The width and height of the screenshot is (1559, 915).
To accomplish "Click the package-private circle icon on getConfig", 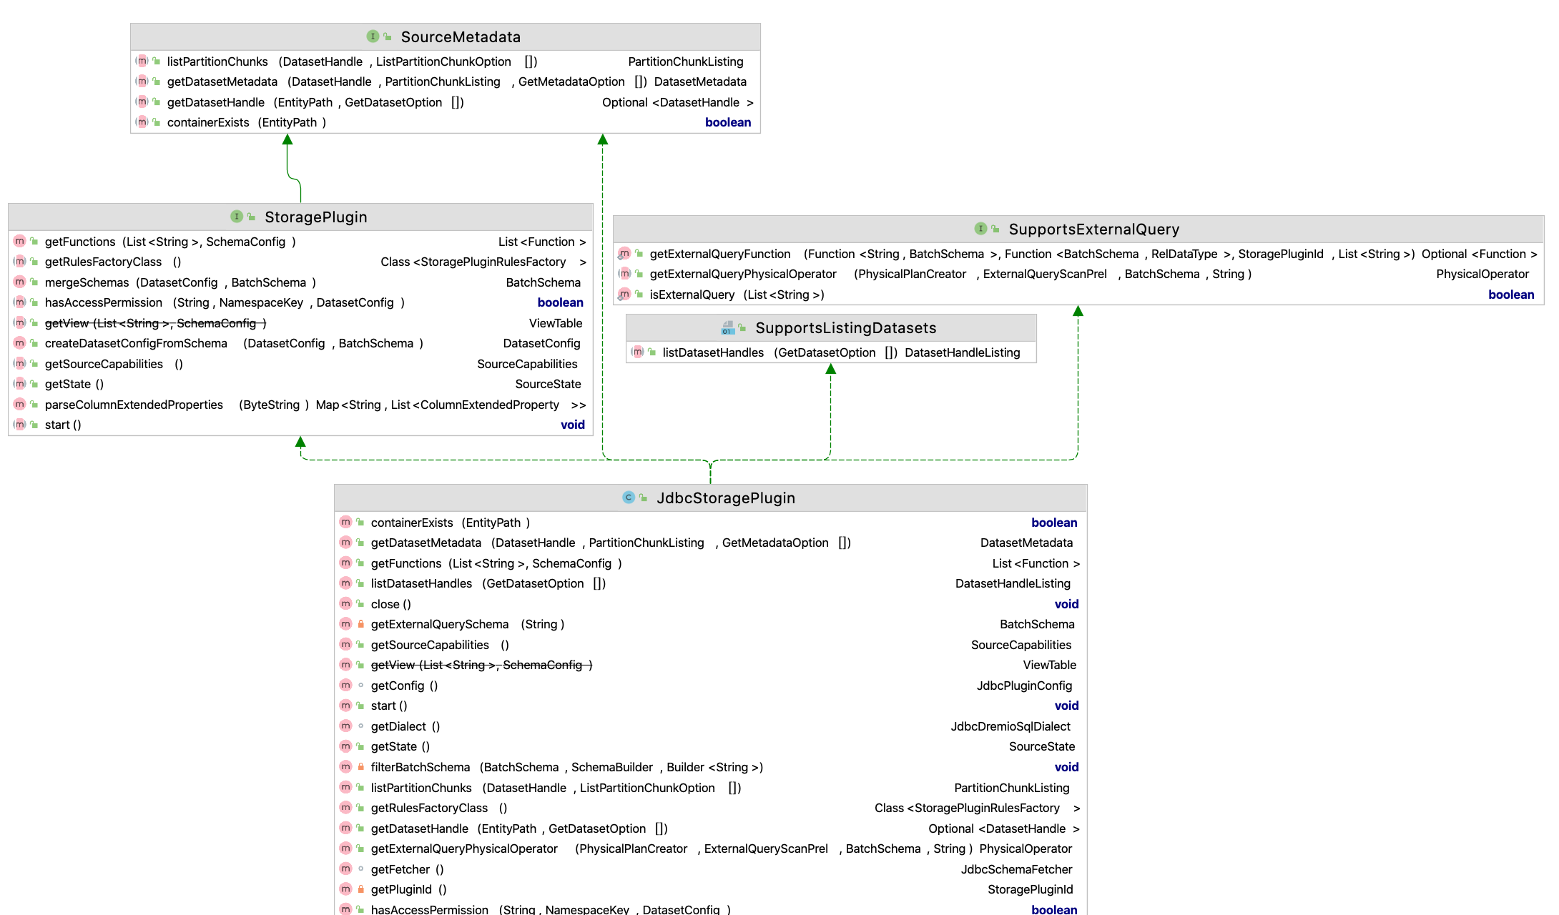I will (x=361, y=686).
